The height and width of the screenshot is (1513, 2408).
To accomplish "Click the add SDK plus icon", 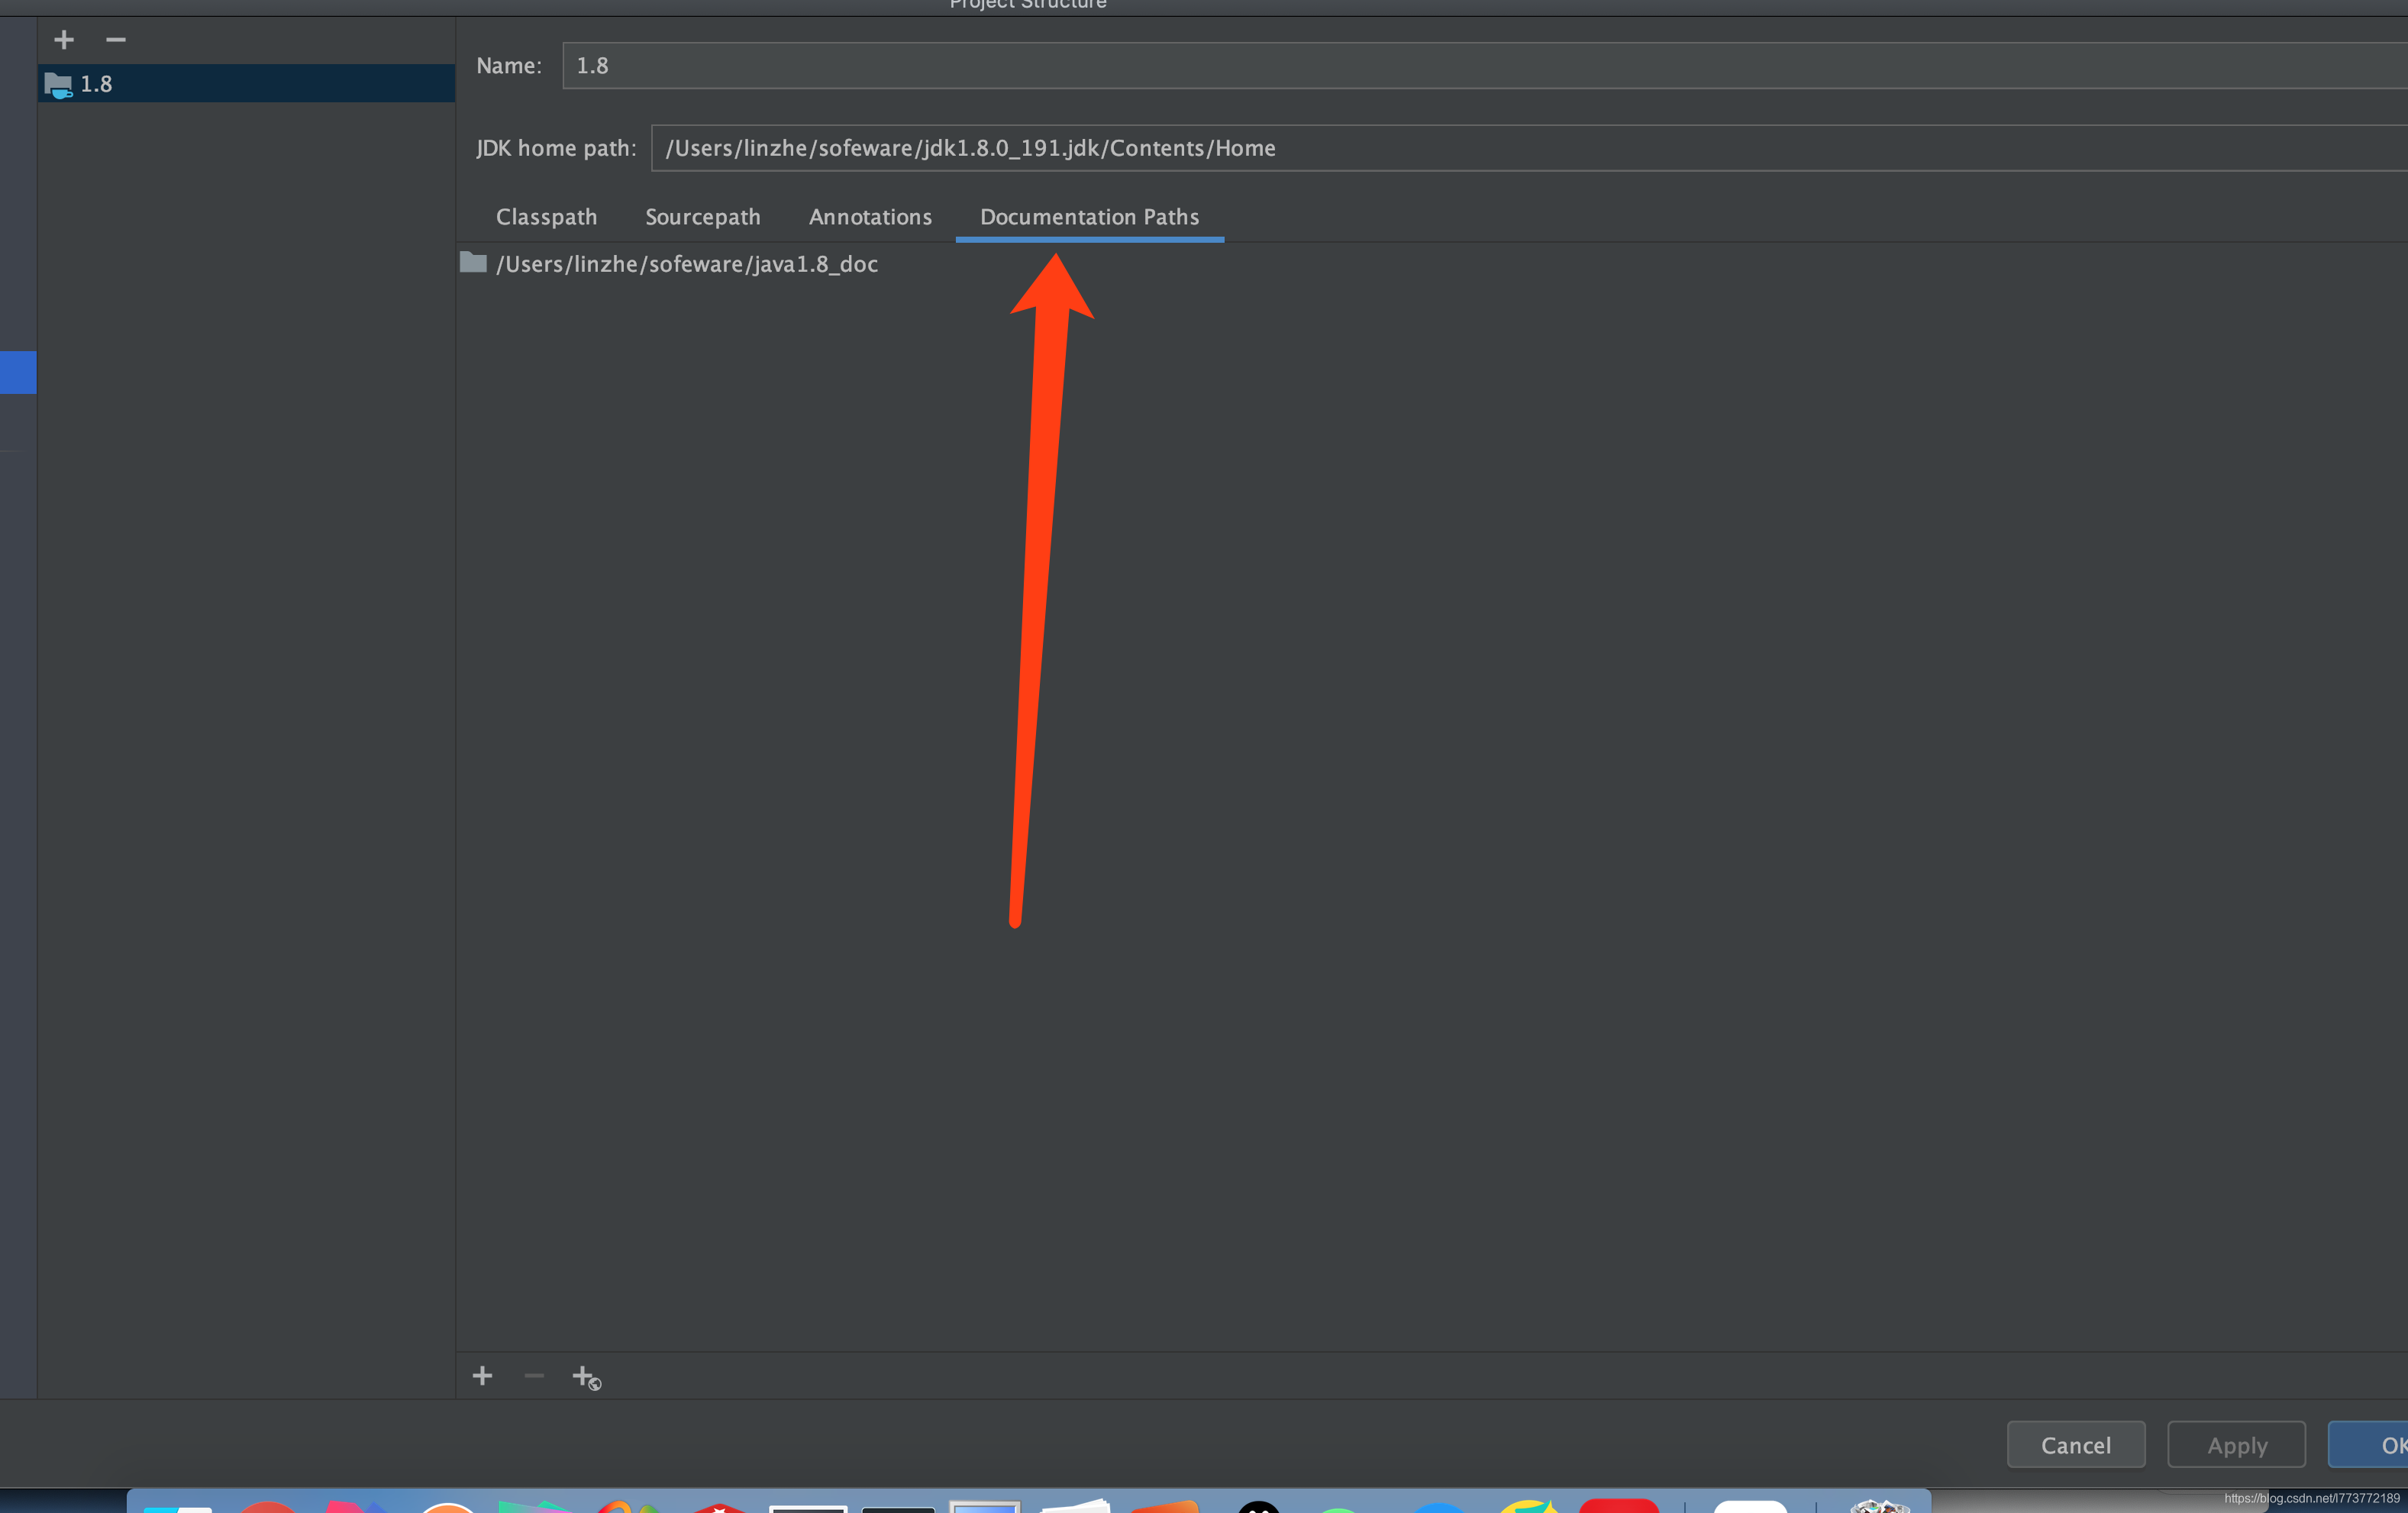I will [64, 40].
